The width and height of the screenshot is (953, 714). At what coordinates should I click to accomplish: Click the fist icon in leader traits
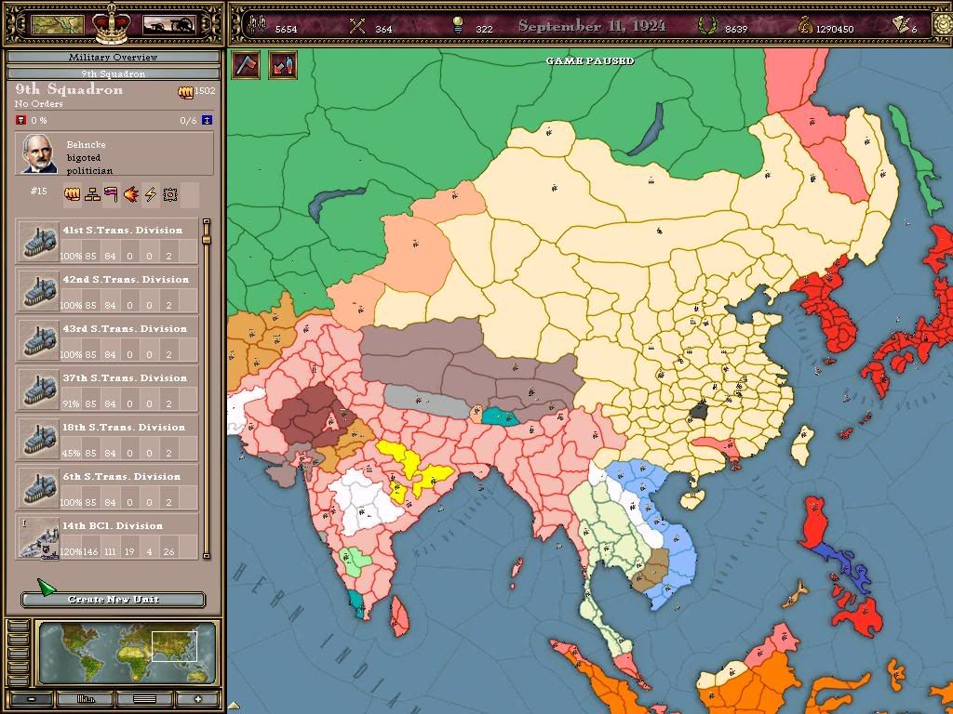tap(73, 194)
